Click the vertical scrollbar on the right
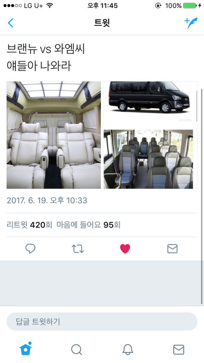 201,196
